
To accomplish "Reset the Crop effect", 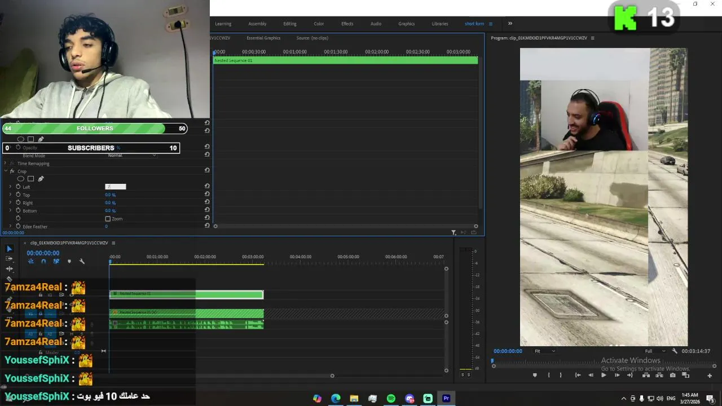I will pyautogui.click(x=207, y=170).
